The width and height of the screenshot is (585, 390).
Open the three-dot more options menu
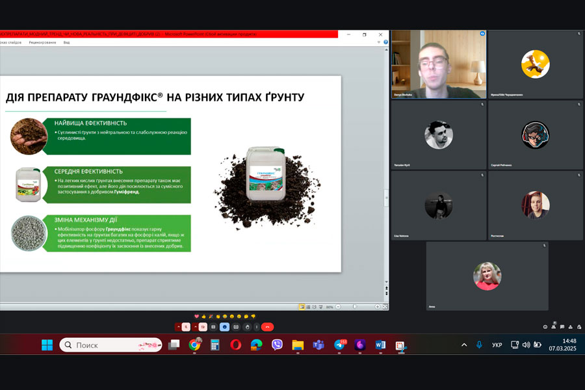[x=257, y=327]
